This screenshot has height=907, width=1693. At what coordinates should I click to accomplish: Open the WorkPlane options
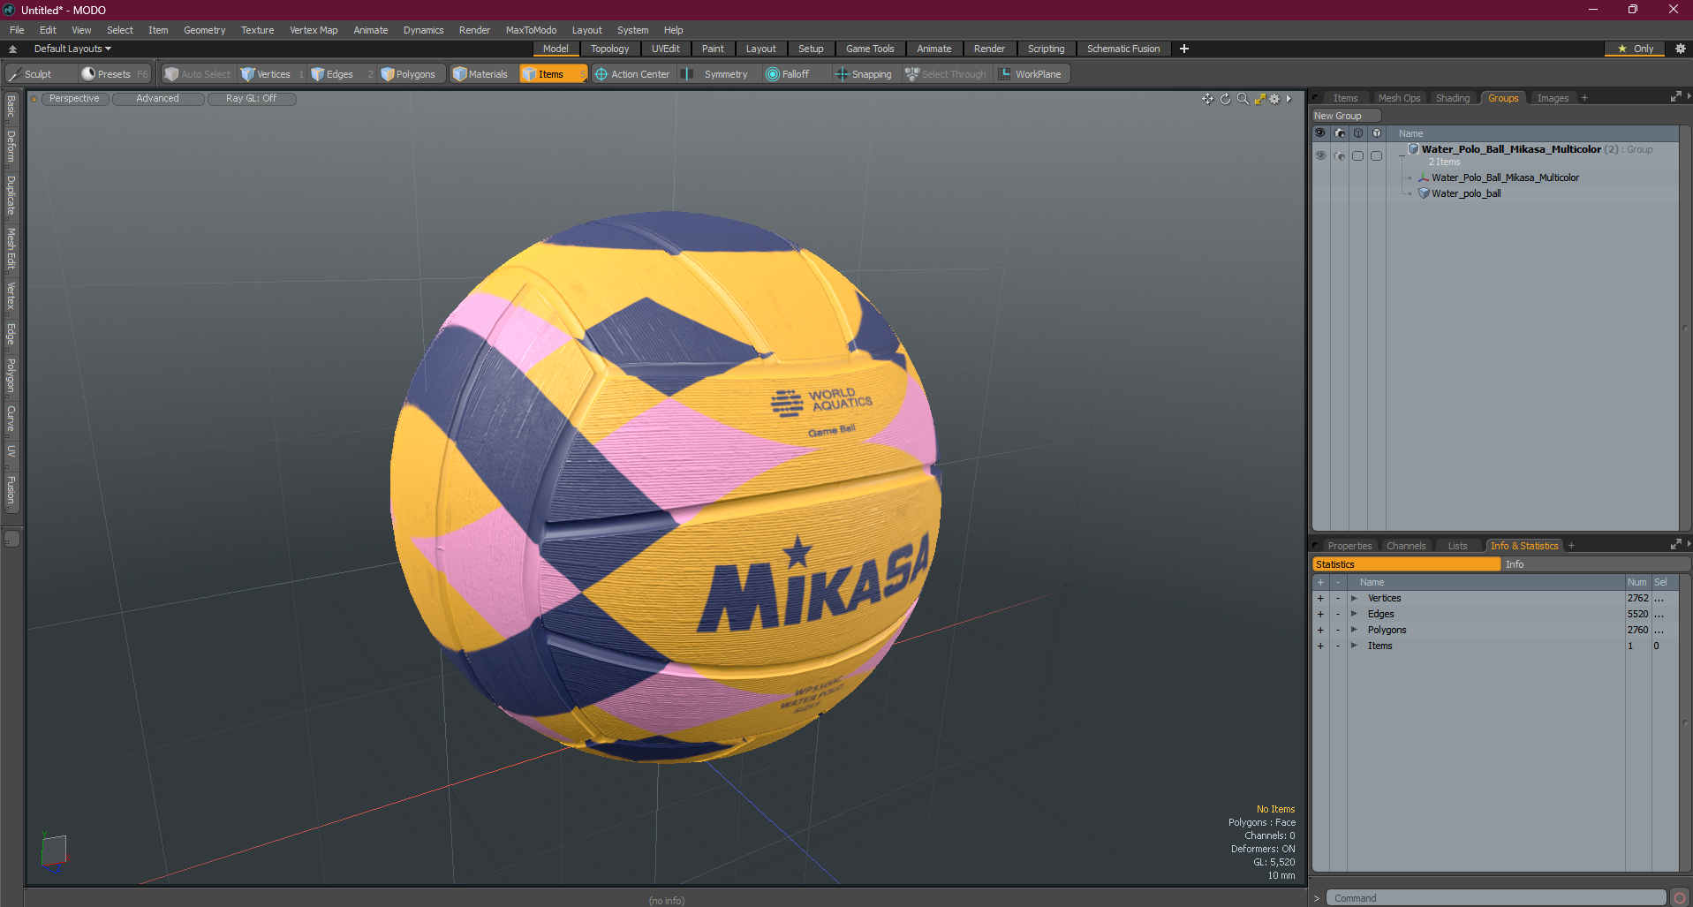pyautogui.click(x=1031, y=74)
